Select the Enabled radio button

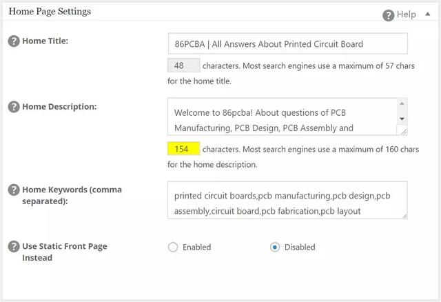[x=173, y=247]
